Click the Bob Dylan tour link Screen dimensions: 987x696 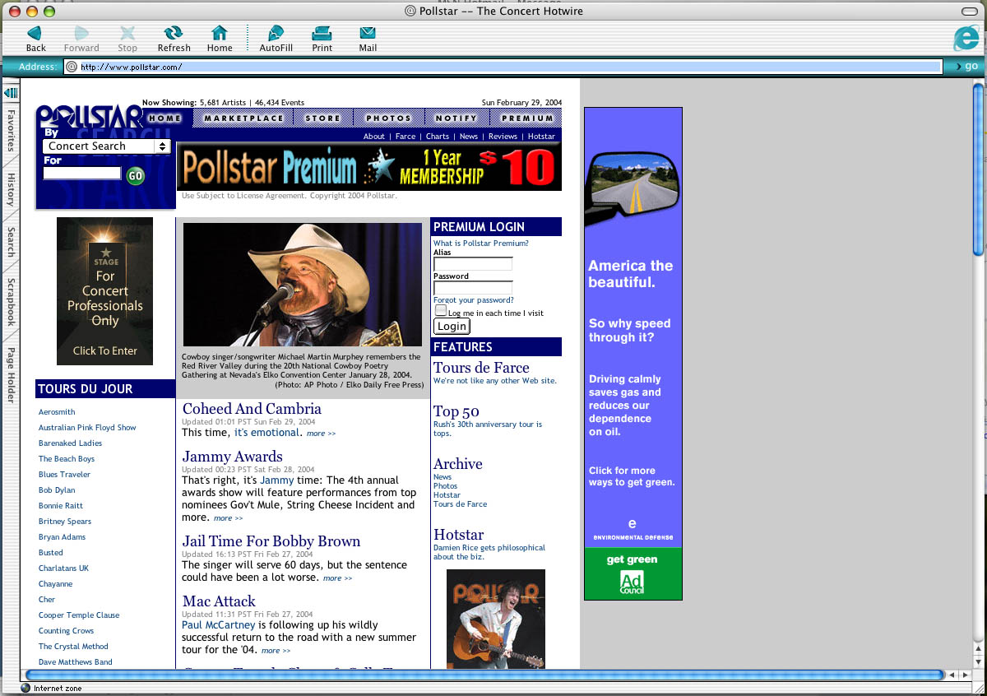pos(57,490)
